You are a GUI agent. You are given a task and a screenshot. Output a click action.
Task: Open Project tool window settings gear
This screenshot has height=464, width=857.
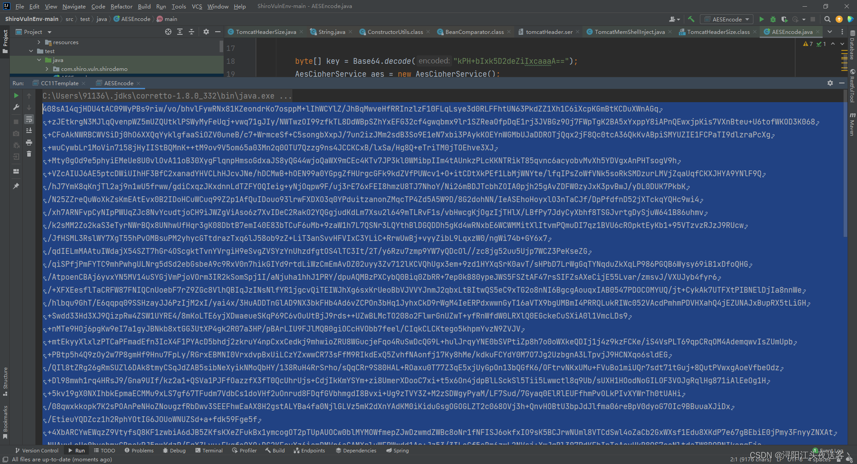[x=206, y=32]
